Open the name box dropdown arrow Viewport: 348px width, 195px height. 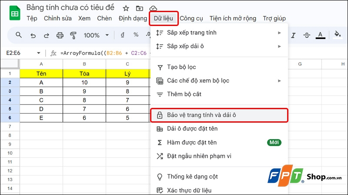pyautogui.click(x=39, y=53)
